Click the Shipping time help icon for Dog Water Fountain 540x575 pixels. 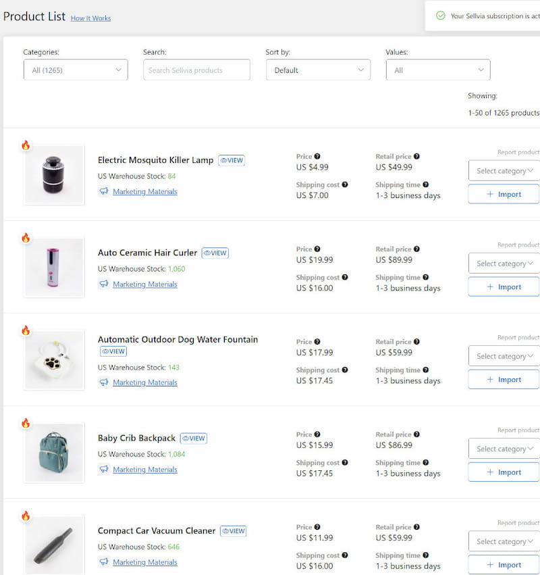[426, 370]
